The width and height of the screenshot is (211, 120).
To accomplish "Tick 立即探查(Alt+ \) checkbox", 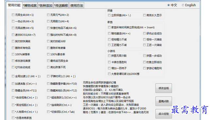I will pyautogui.click(x=109, y=15).
